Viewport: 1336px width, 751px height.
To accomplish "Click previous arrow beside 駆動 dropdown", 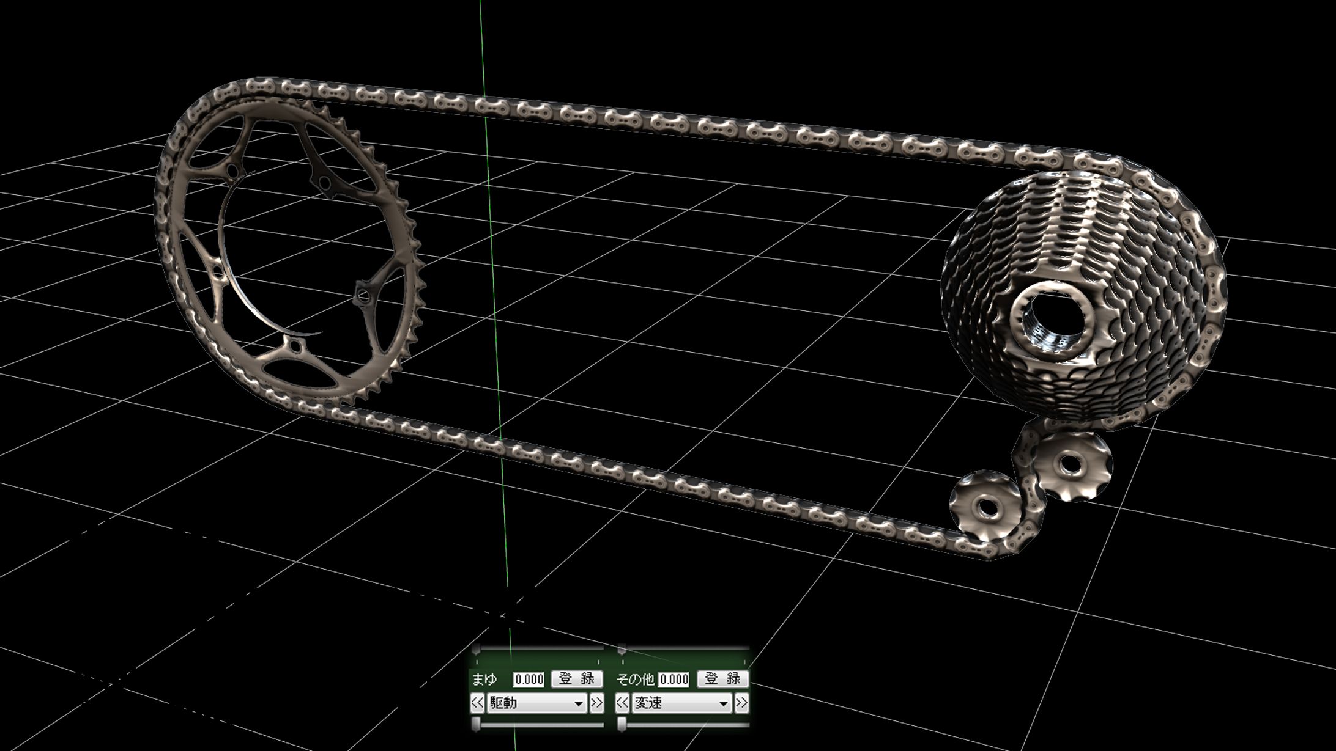I will click(477, 703).
